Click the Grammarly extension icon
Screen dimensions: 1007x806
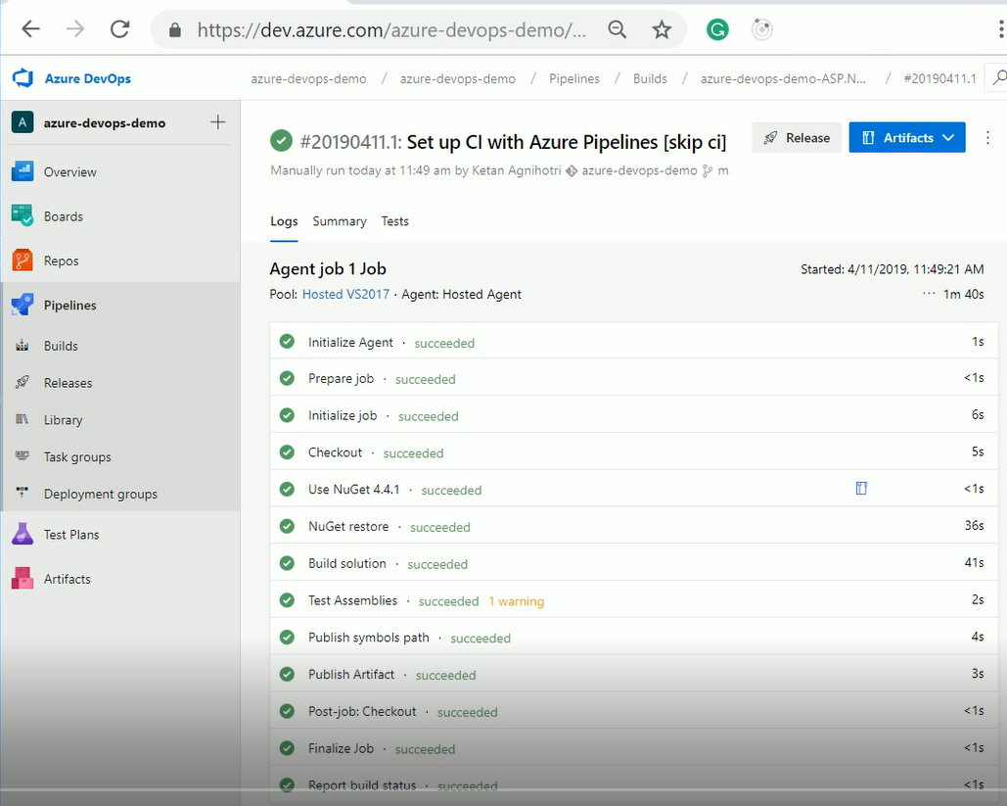(717, 30)
